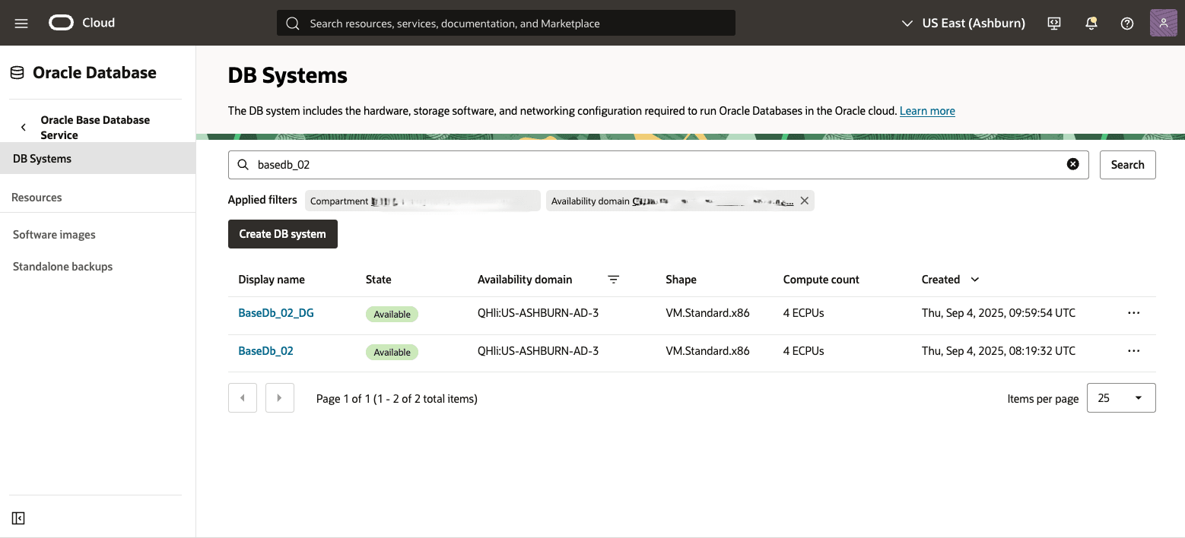Toggle the Created column sort chevron

point(974,280)
